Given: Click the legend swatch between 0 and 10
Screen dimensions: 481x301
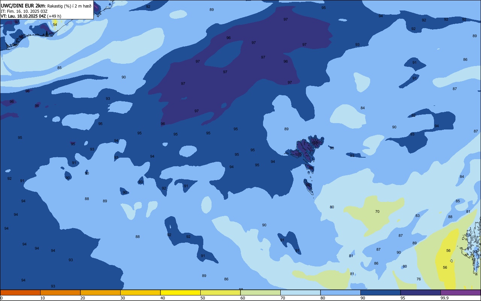Looking at the screenshot, I should [20, 292].
